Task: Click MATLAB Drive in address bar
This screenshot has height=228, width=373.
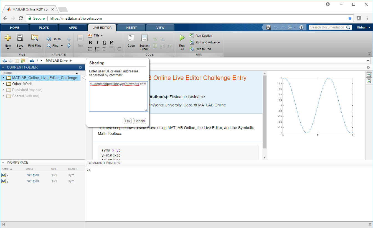Action: [x=57, y=61]
